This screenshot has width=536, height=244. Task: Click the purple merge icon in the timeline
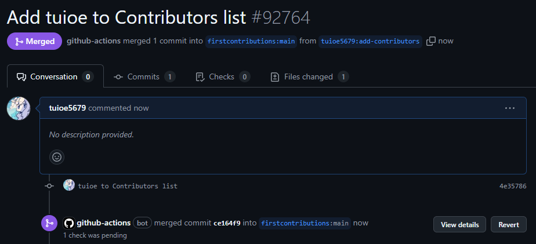point(49,223)
